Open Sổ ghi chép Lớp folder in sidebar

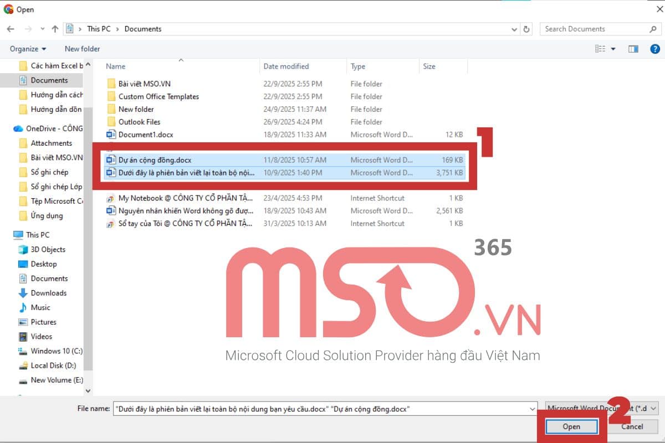(x=51, y=187)
